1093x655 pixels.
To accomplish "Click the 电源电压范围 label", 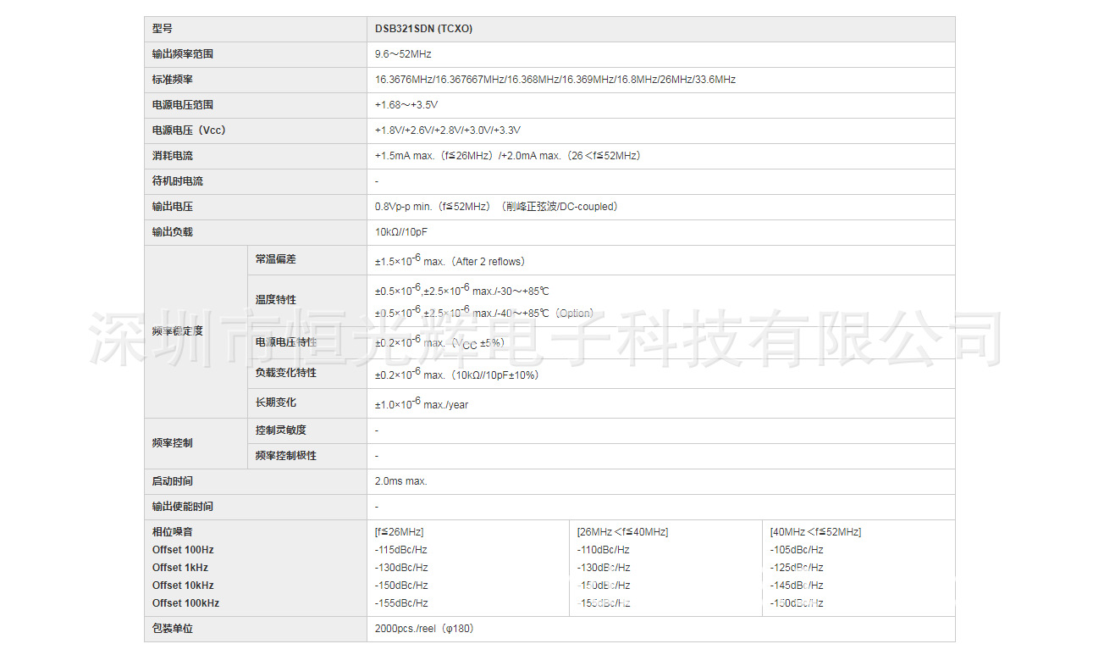I will click(181, 104).
